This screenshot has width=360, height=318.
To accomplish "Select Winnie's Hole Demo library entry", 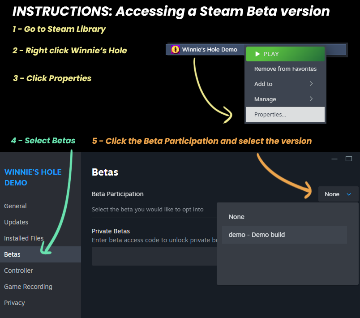I will coord(206,49).
